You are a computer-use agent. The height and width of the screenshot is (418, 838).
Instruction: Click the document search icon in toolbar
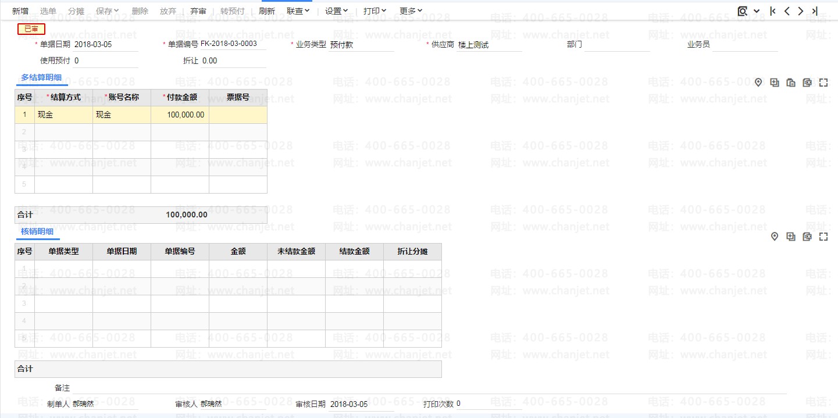pyautogui.click(x=743, y=11)
